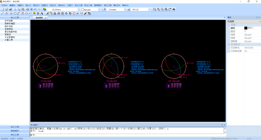Choose the Ellipse drawing tool
The image size is (261, 140).
(26, 13)
